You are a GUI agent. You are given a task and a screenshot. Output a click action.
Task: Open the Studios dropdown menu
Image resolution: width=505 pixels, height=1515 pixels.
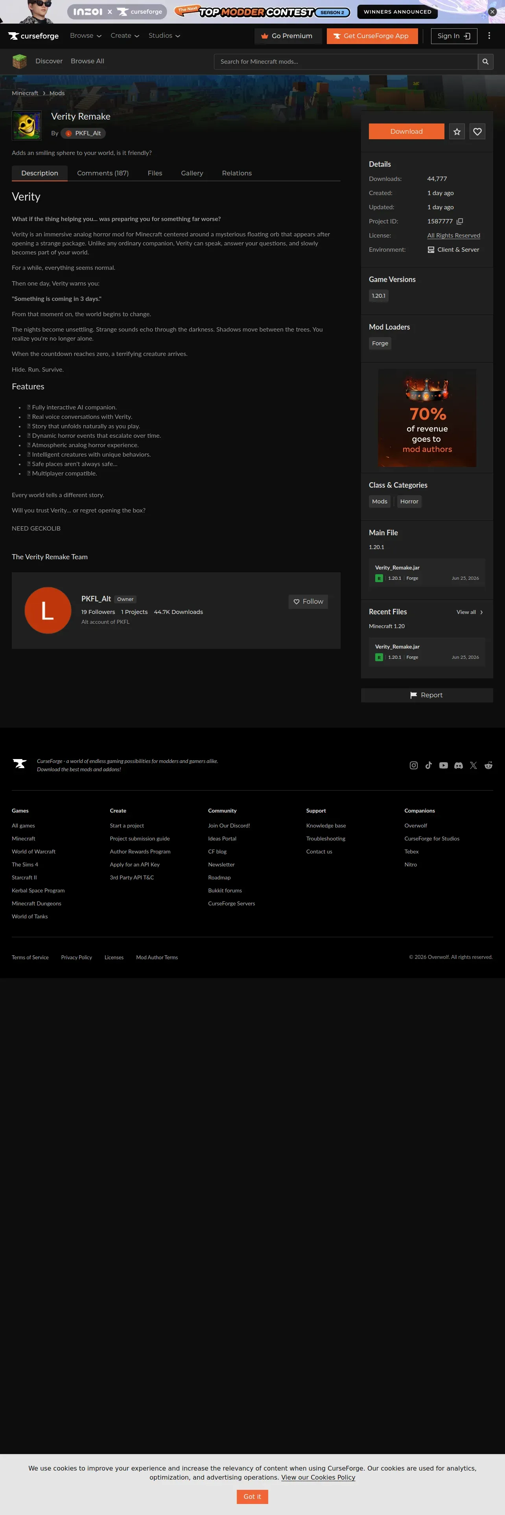click(164, 36)
